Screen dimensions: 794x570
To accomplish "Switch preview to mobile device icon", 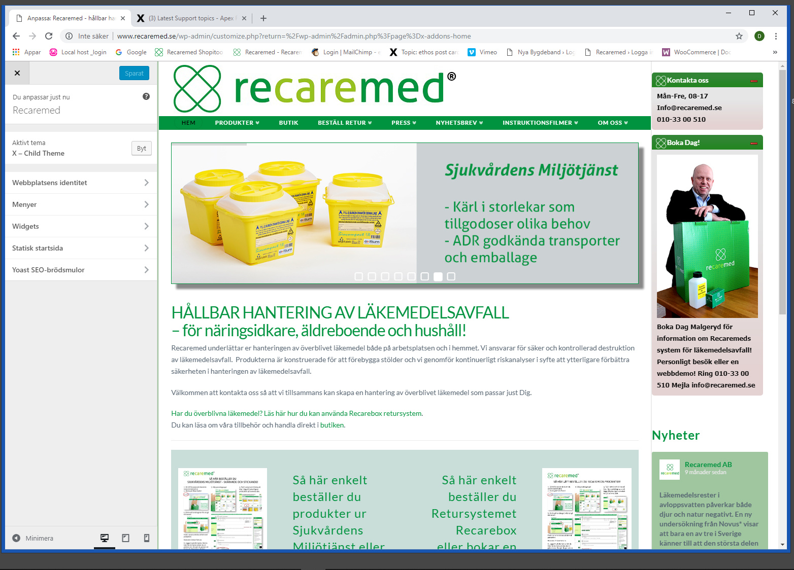I will 147,538.
